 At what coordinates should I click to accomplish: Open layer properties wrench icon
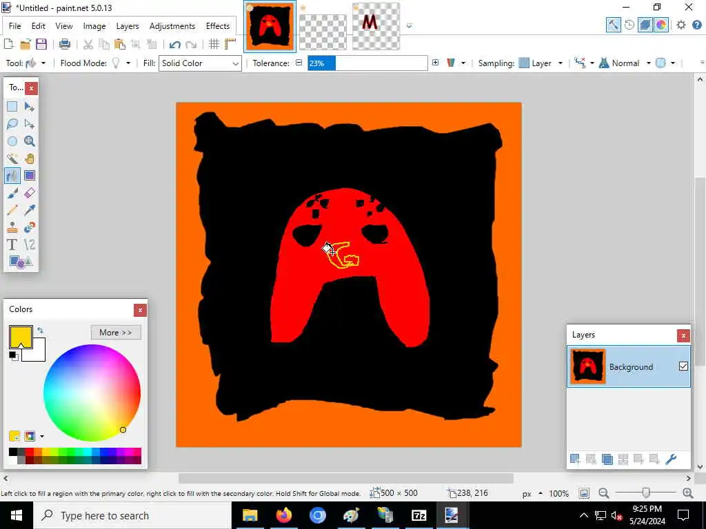click(x=671, y=459)
